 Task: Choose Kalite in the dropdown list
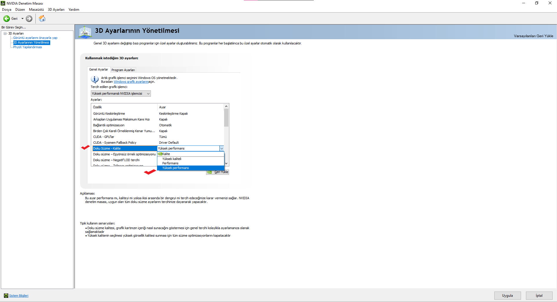coord(191,154)
